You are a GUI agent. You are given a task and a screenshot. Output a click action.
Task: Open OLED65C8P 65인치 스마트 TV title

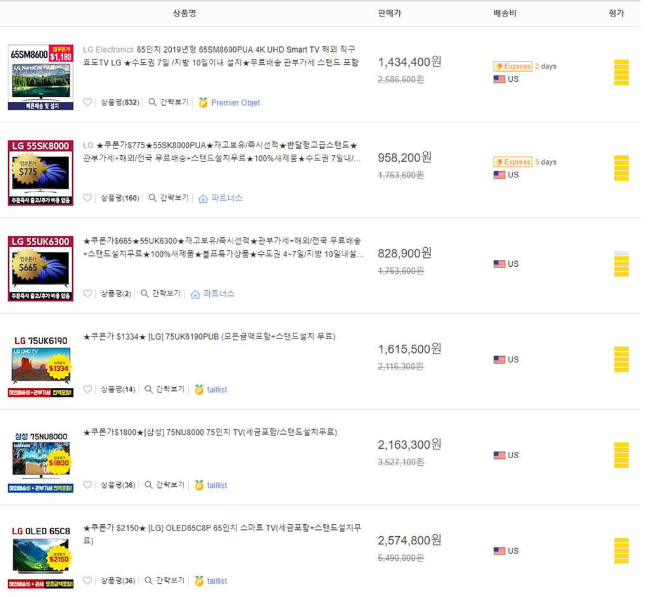pyautogui.click(x=222, y=534)
